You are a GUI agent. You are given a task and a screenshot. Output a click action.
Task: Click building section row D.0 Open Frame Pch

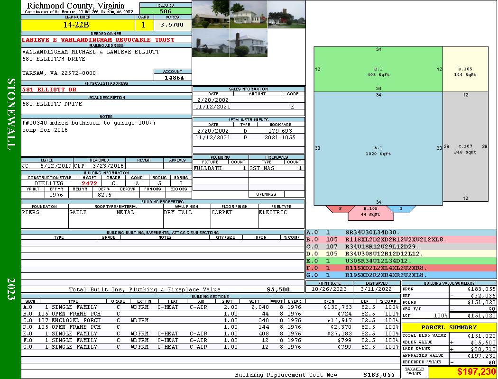pos(211,327)
